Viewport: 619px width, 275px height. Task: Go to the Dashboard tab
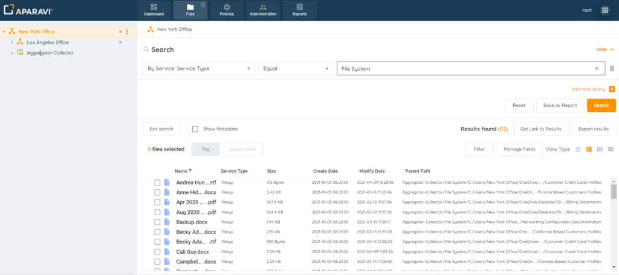pos(154,10)
